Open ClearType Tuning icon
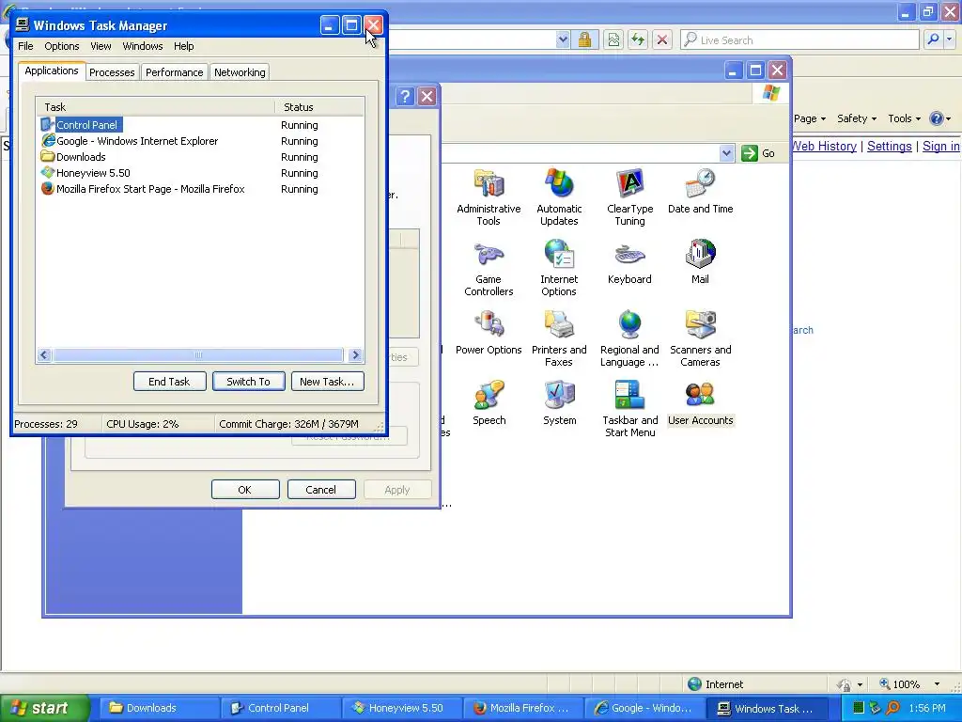Screen dimensions: 962x722 pos(630,197)
